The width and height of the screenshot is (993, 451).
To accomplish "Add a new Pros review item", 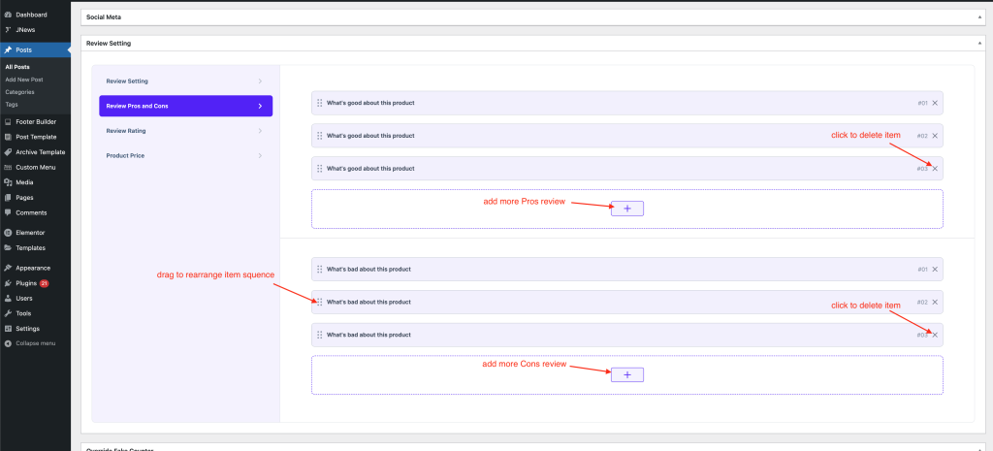I will 626,209.
